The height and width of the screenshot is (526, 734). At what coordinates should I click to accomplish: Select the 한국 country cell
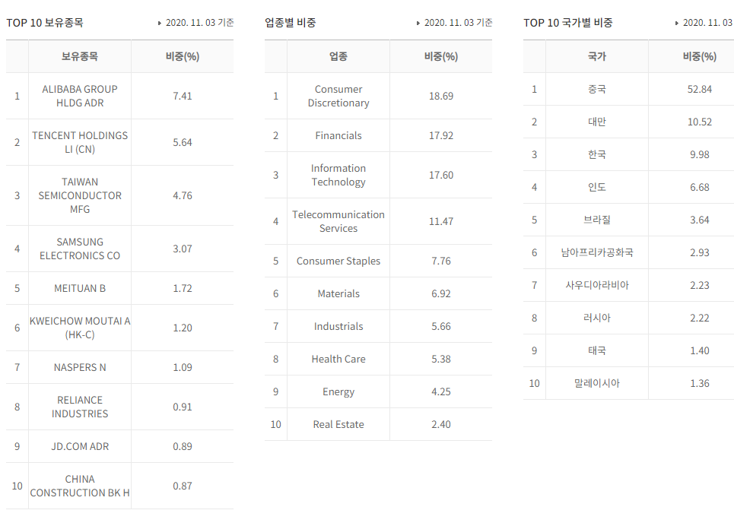coord(597,154)
